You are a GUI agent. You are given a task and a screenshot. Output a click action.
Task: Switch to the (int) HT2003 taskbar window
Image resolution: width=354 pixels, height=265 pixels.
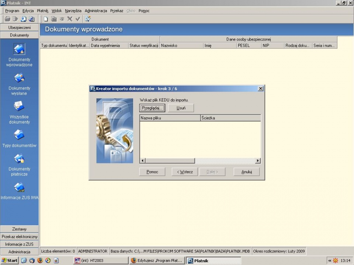[101, 261]
